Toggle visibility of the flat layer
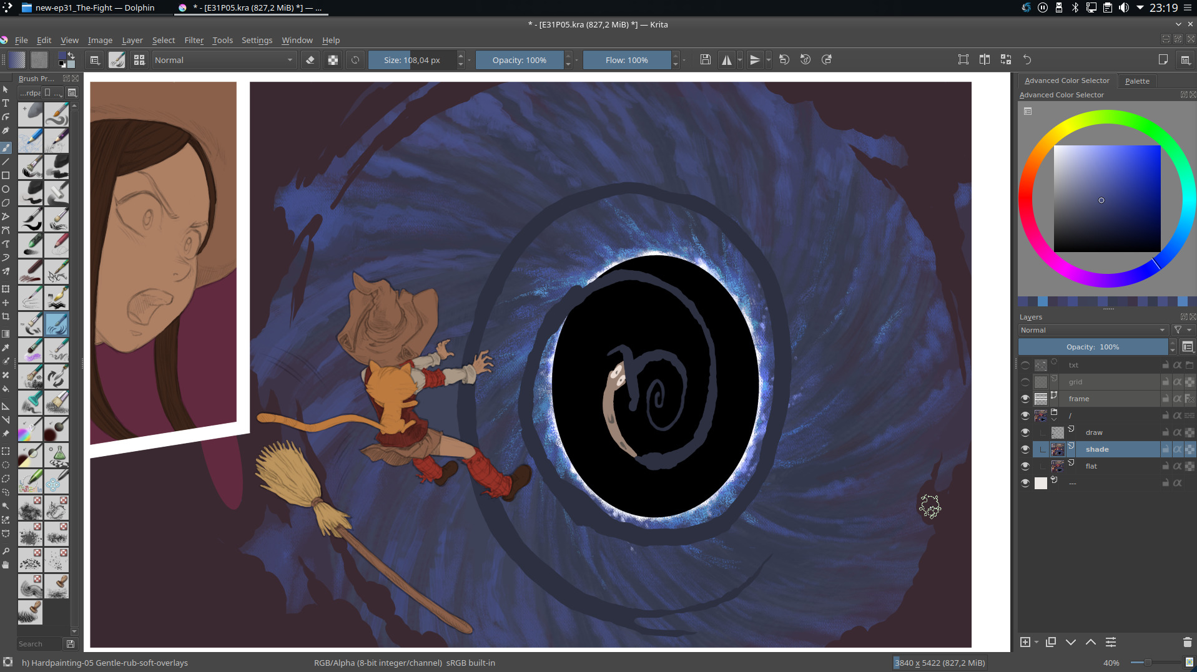Image resolution: width=1197 pixels, height=672 pixels. click(x=1025, y=466)
